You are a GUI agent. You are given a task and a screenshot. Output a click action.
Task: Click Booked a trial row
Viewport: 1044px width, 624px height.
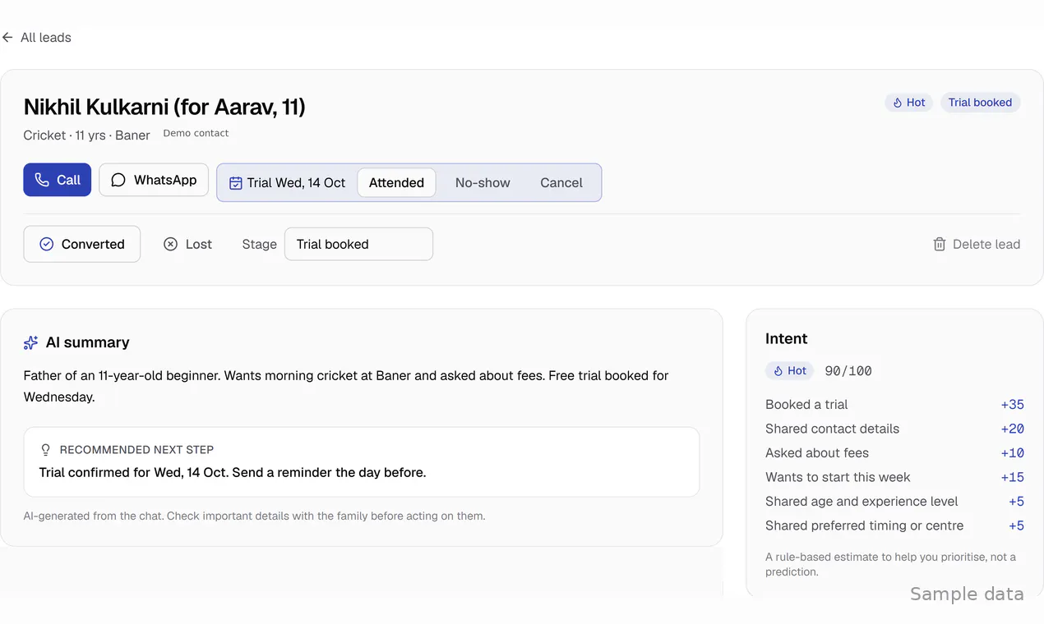[894, 404]
